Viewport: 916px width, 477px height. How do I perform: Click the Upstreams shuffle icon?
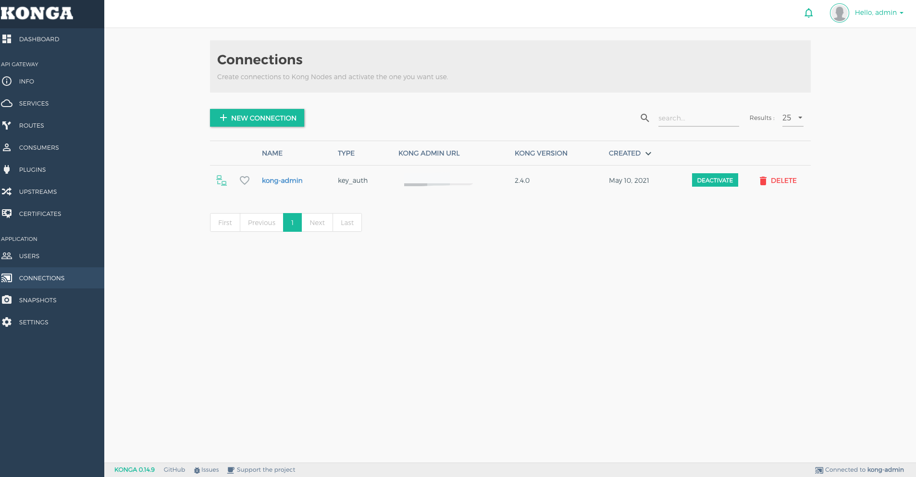pyautogui.click(x=7, y=191)
